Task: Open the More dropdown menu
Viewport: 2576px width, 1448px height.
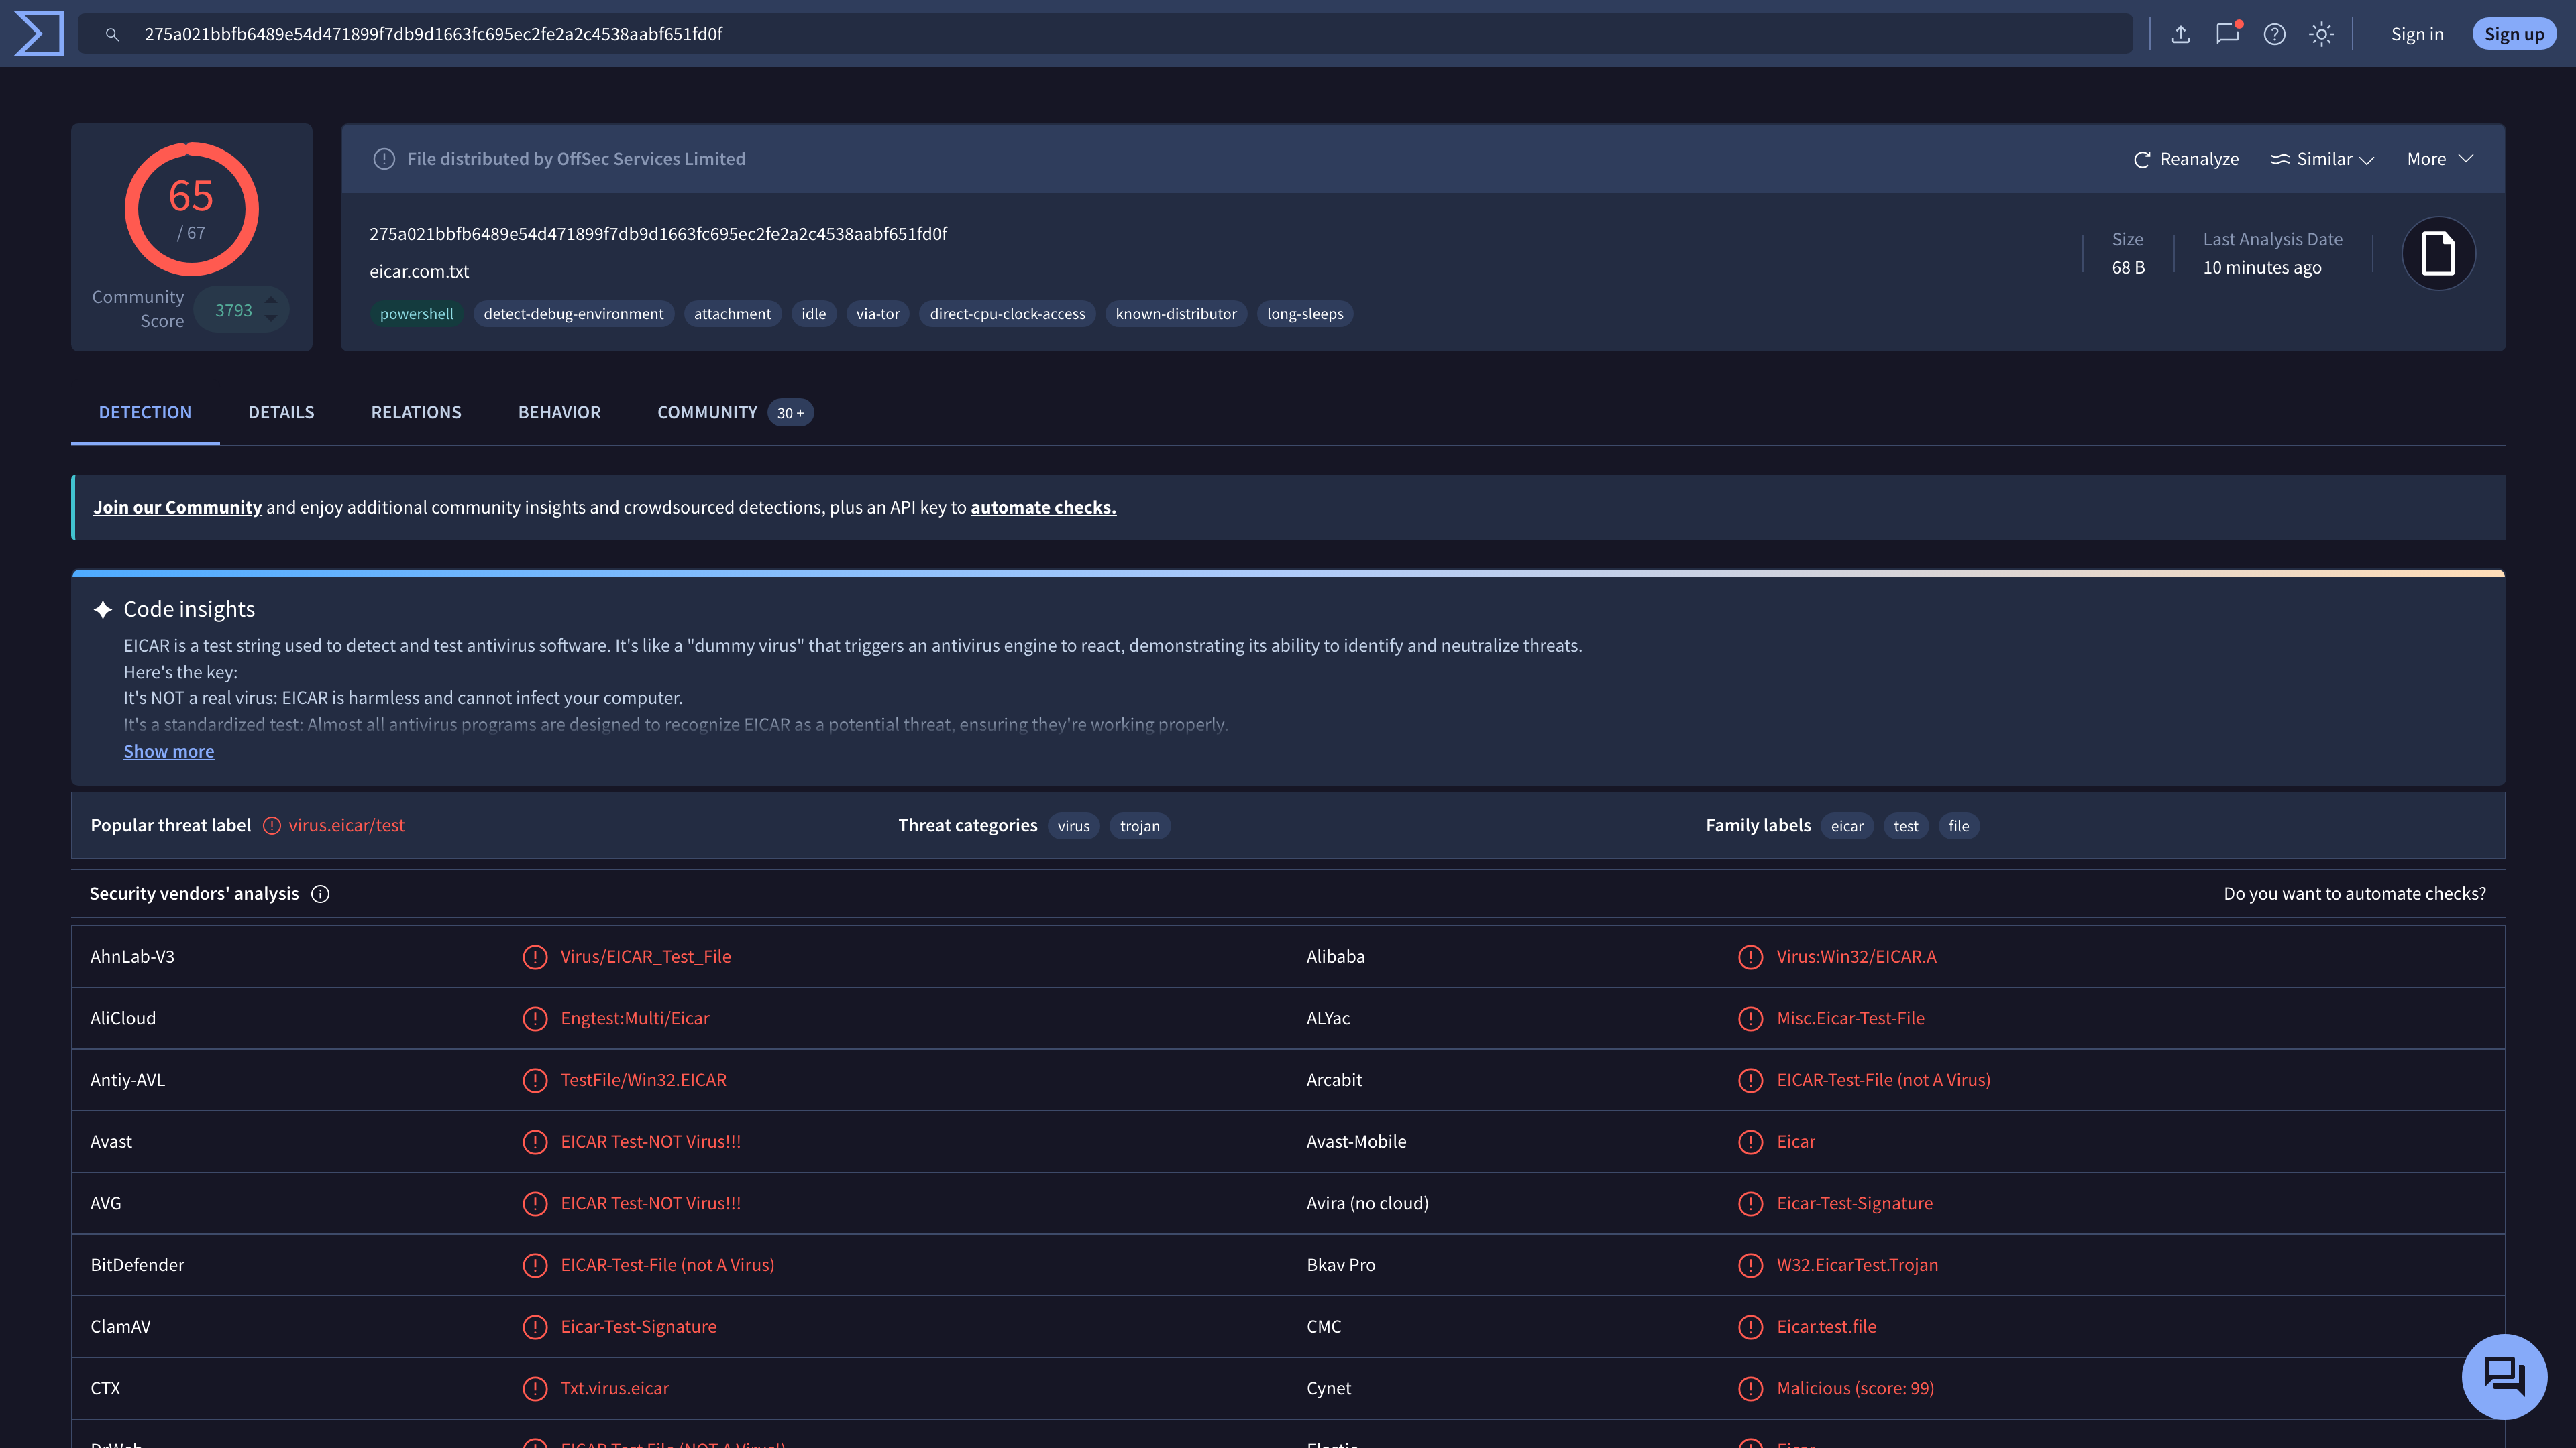Action: tap(2441, 159)
